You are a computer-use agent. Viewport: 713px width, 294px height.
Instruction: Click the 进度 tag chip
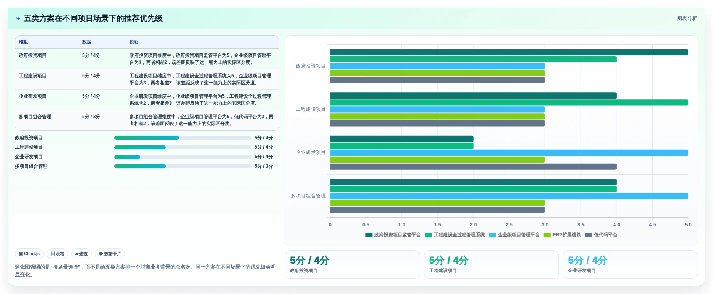point(81,254)
